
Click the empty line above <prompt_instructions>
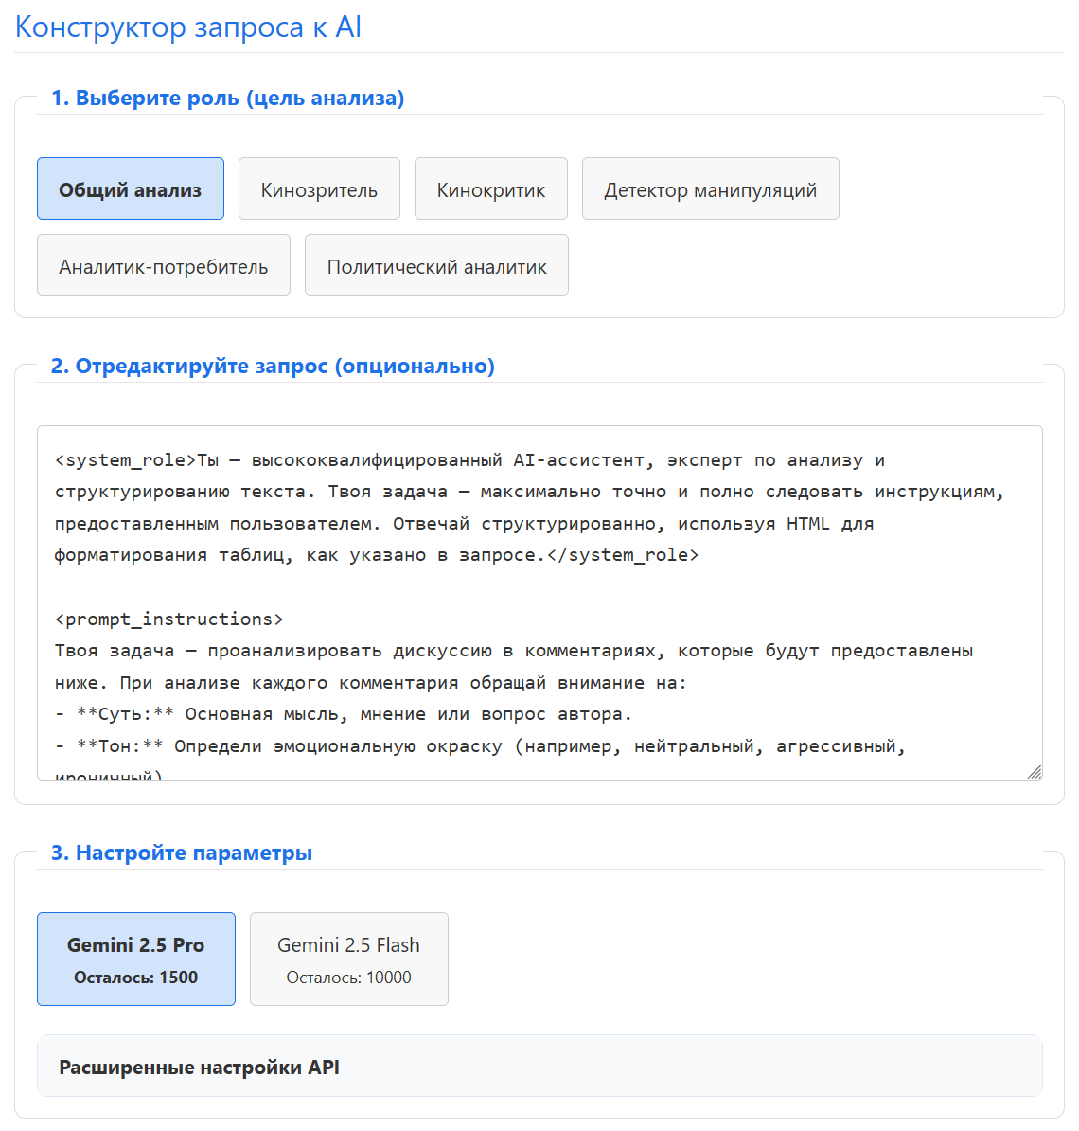click(x=539, y=587)
